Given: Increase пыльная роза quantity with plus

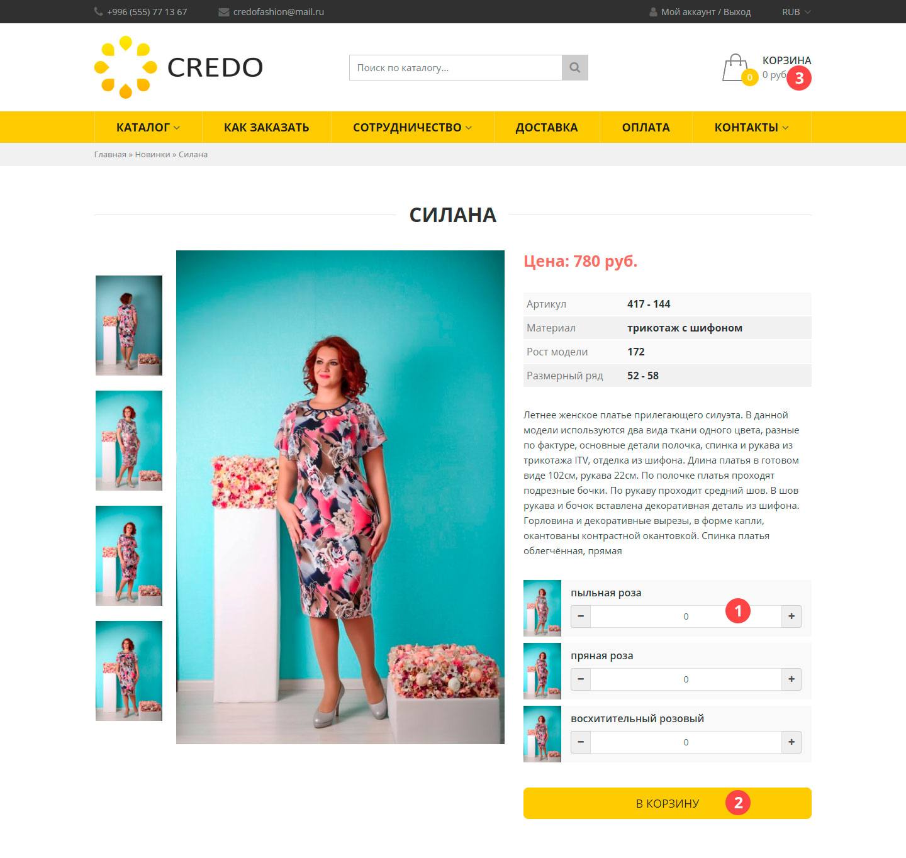Looking at the screenshot, I should point(791,616).
